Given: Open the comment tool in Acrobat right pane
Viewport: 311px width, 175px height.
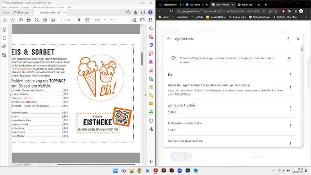Looking at the screenshot, I should click(x=151, y=104).
